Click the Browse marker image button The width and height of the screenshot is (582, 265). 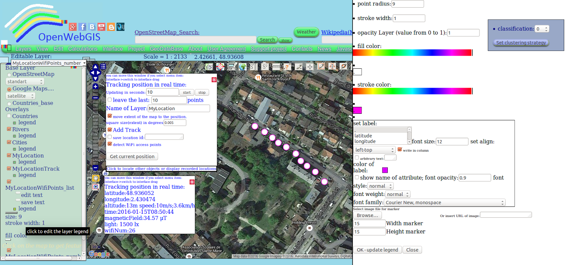coord(367,215)
